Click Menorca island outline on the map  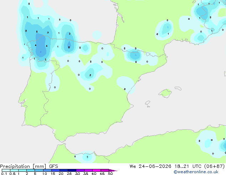pyautogui.click(x=178, y=88)
